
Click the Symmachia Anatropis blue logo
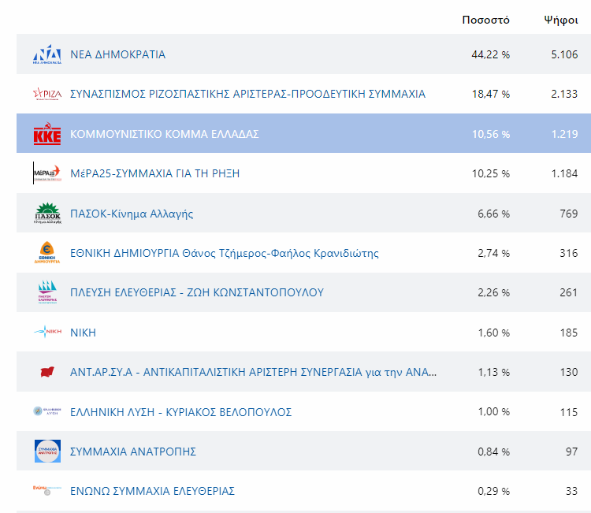coord(46,452)
